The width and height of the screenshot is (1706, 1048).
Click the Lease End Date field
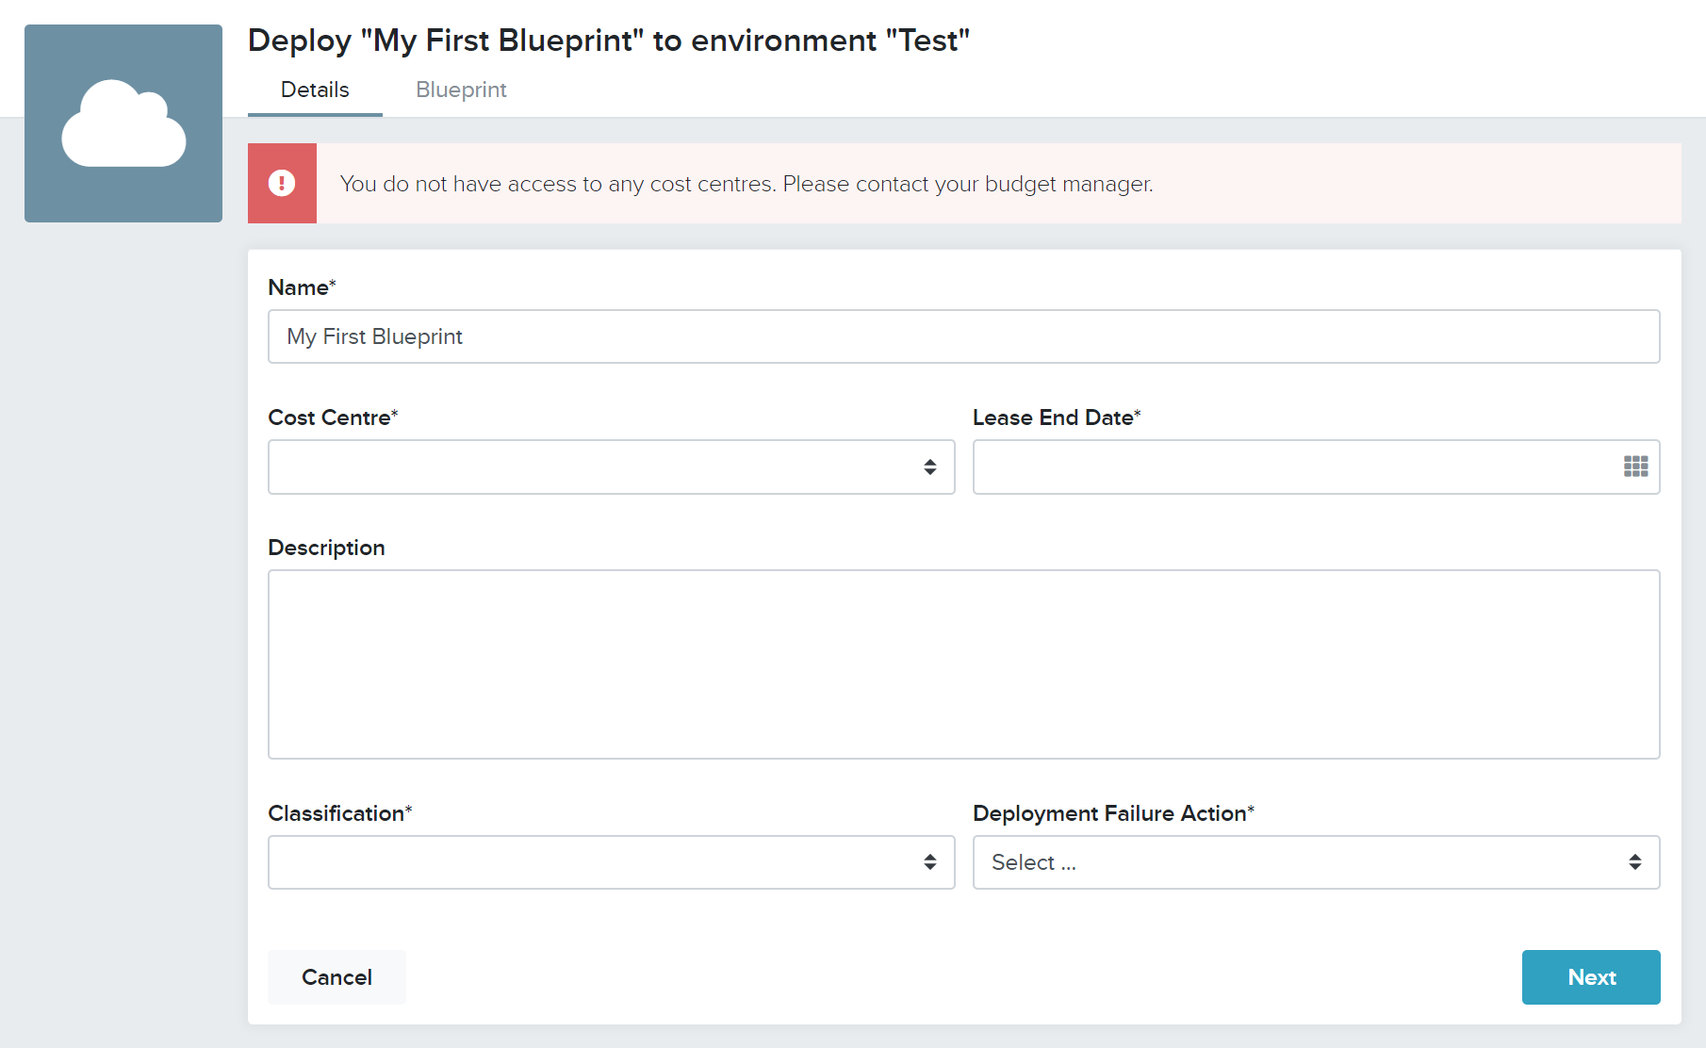(1316, 467)
